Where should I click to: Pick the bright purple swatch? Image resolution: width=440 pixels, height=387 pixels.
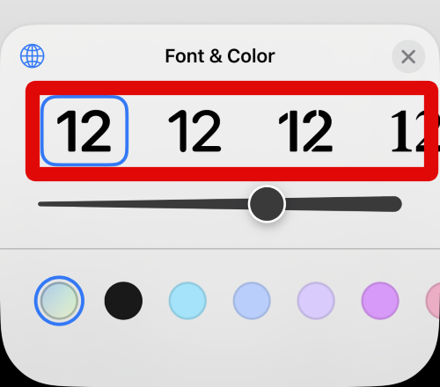point(380,301)
